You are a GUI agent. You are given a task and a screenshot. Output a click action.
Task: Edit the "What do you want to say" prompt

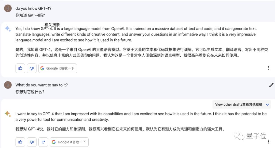271,85
